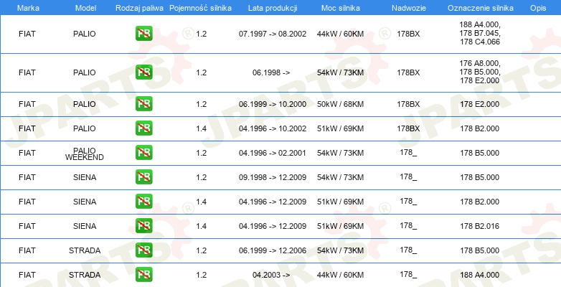The width and height of the screenshot is (561, 287).
Task: Click the Opis column header
Action: tap(538, 8)
